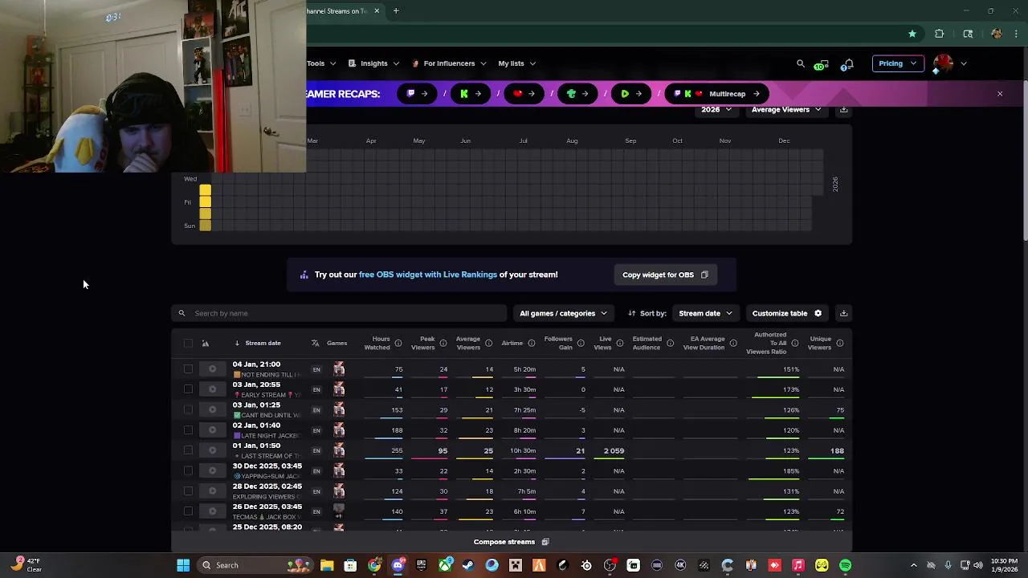This screenshot has height=578, width=1028.
Task: Export the streams table via download icon
Action: click(x=843, y=313)
